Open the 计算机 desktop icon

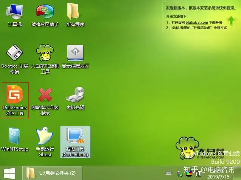[15, 15]
